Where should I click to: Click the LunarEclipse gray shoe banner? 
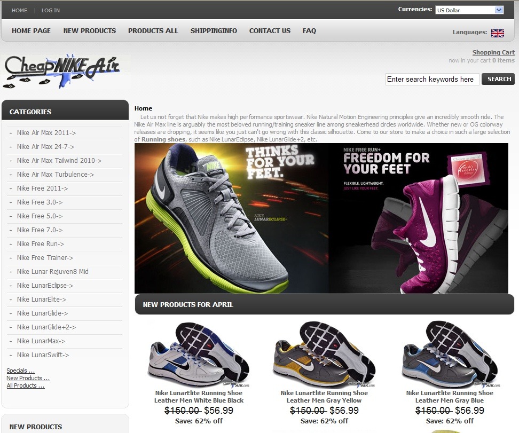coord(231,218)
